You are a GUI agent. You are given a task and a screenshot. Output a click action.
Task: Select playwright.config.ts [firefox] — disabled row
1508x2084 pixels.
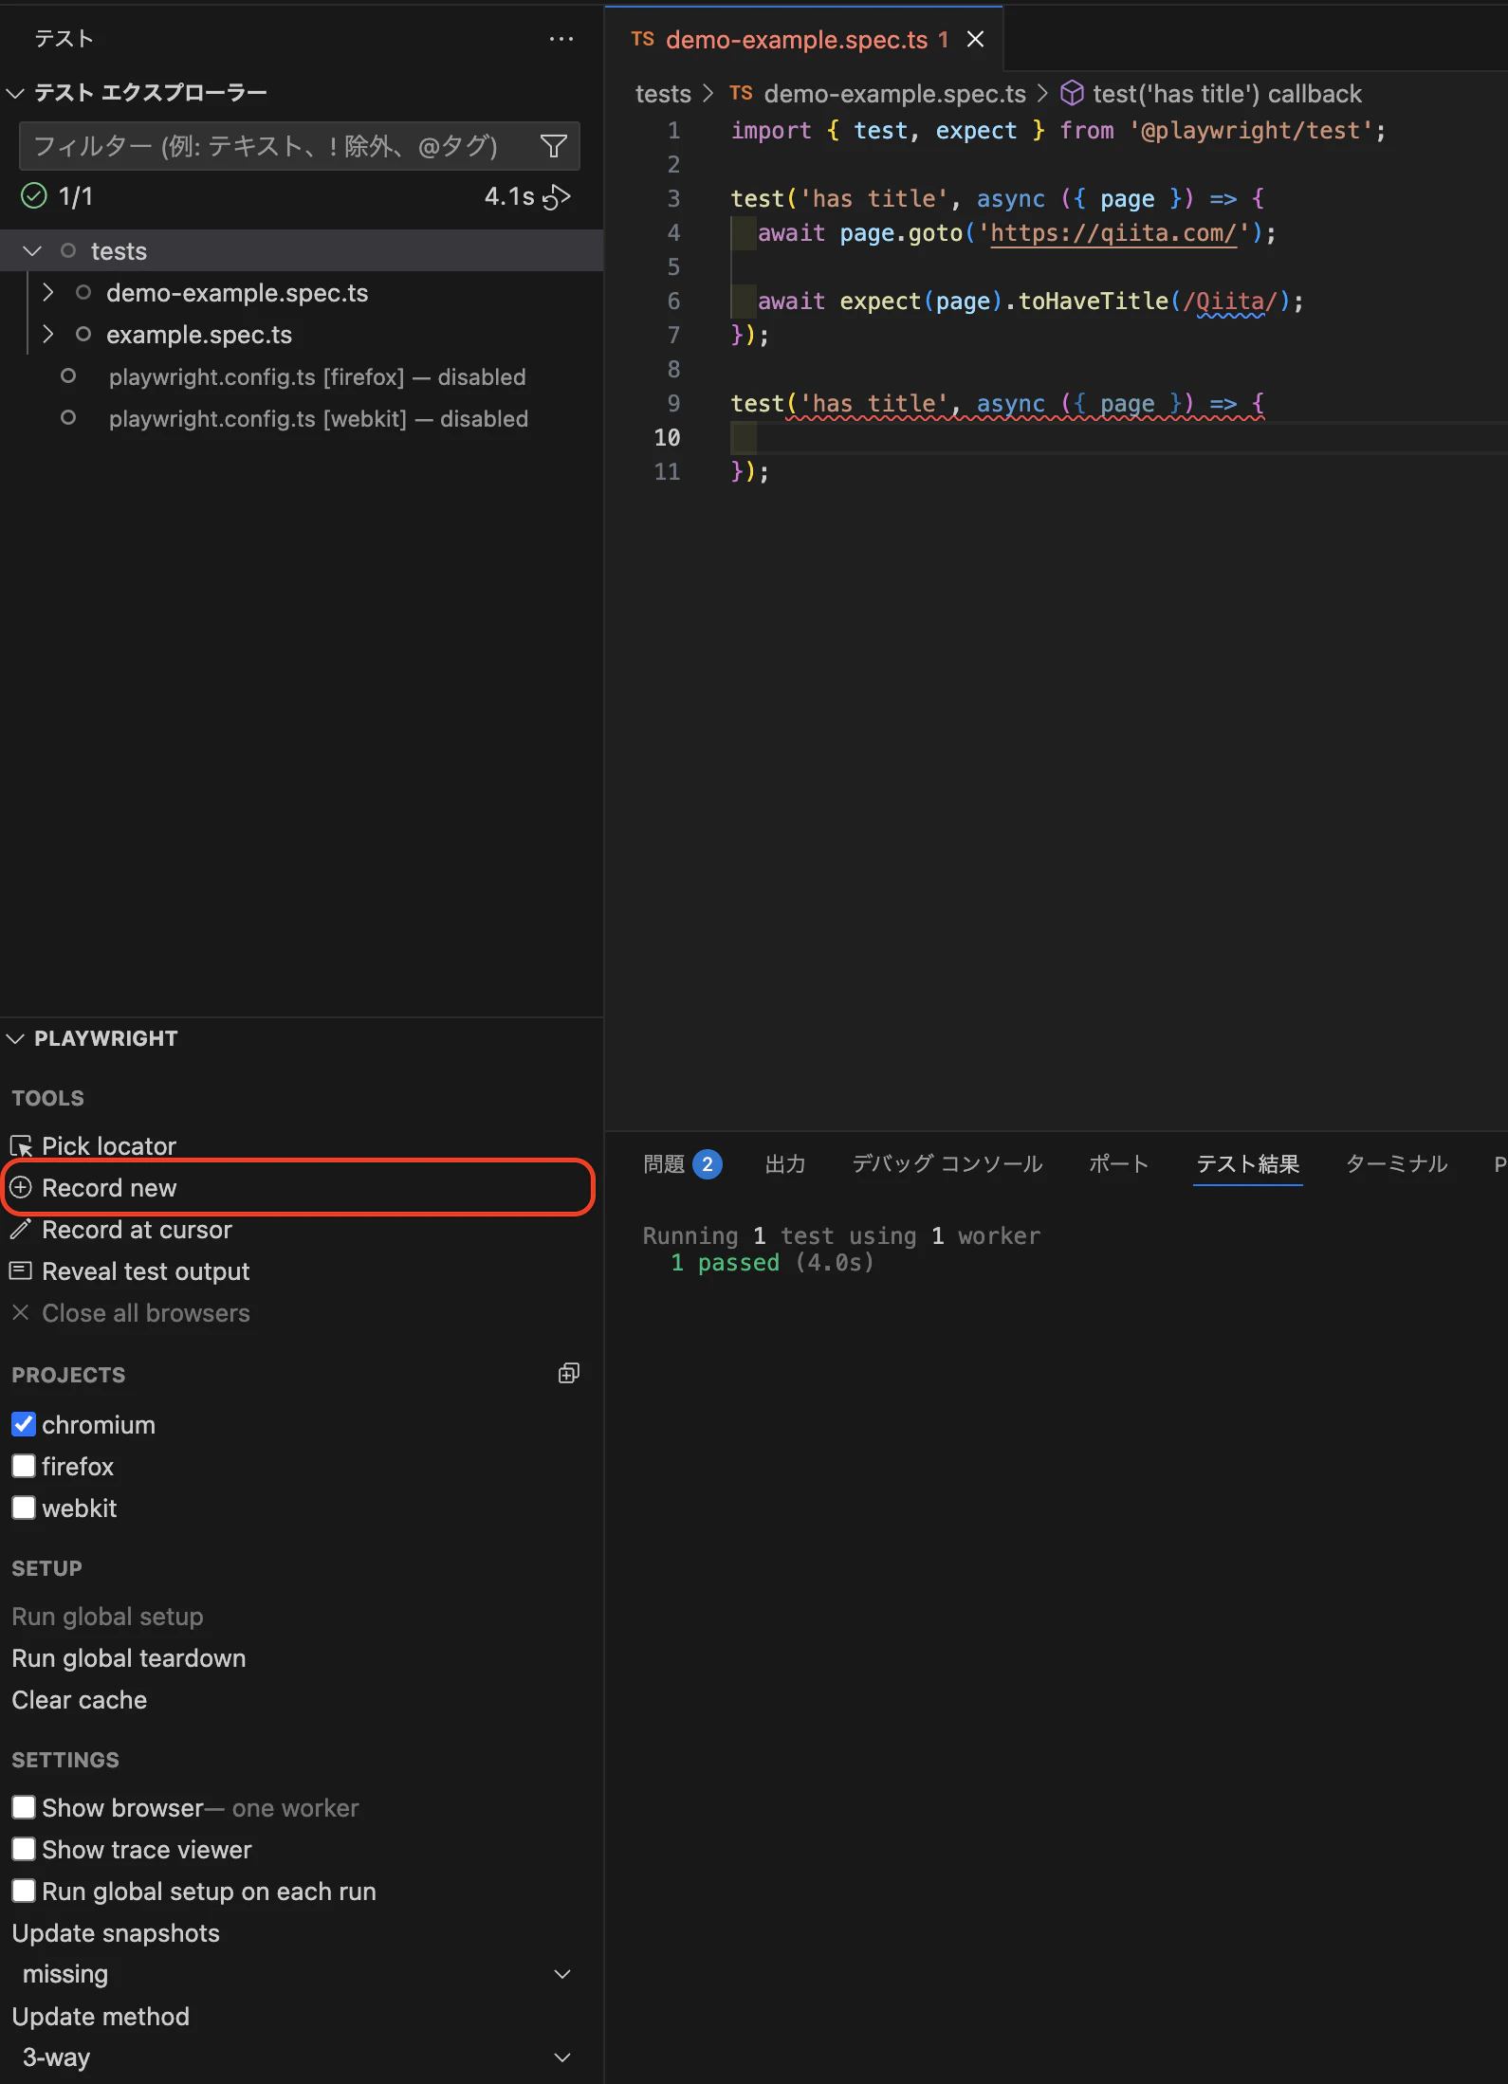[302, 375]
